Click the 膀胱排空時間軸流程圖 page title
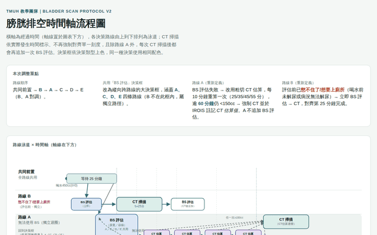Image resolution: width=377 pixels, height=235 pixels. click(x=56, y=23)
